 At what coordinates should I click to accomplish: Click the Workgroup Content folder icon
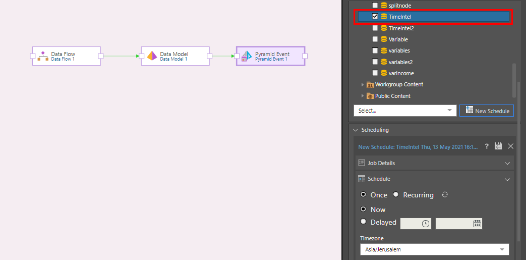click(370, 85)
